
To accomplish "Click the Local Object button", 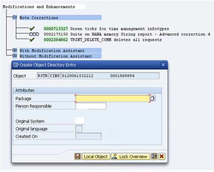I will tap(96, 157).
